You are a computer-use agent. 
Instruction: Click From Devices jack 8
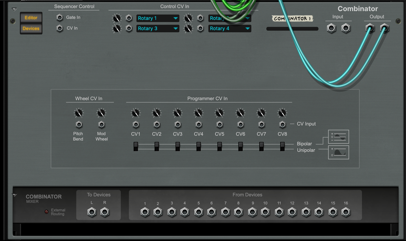238,212
